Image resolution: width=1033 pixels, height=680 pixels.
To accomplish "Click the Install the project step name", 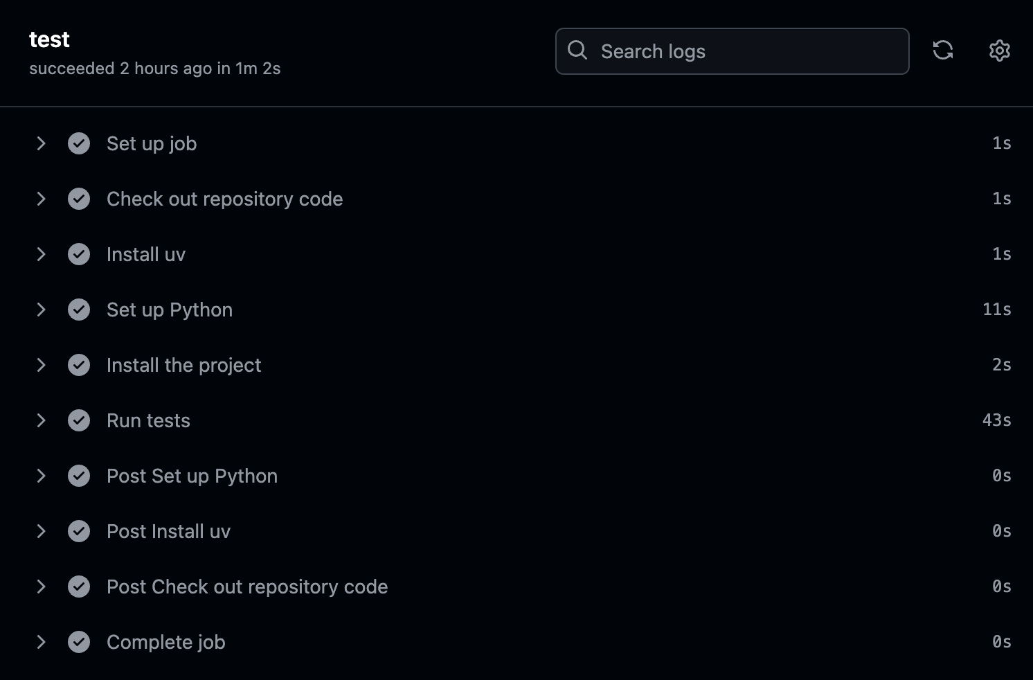I will click(x=183, y=365).
